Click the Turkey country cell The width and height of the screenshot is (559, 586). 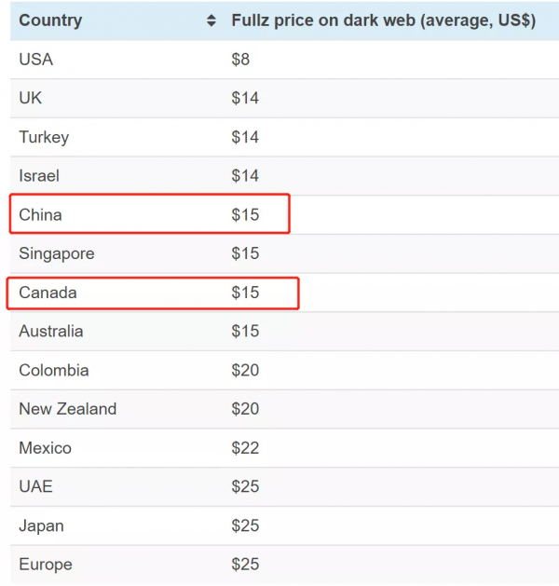[x=44, y=137]
